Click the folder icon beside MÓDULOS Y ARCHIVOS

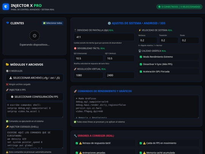click(x=7, y=64)
